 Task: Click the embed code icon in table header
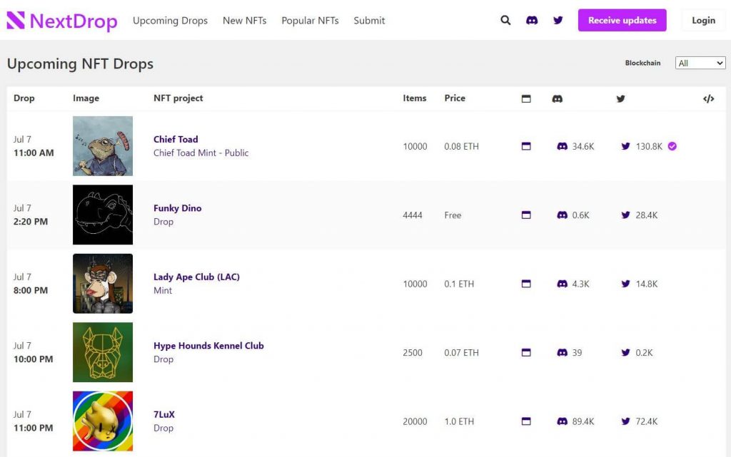pyautogui.click(x=708, y=99)
